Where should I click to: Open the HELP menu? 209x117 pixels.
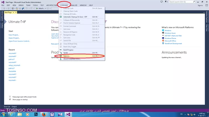coord(91,5)
